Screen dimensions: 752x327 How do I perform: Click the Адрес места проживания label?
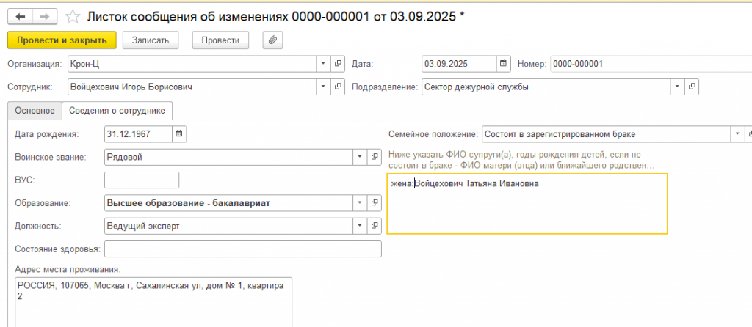(x=68, y=269)
